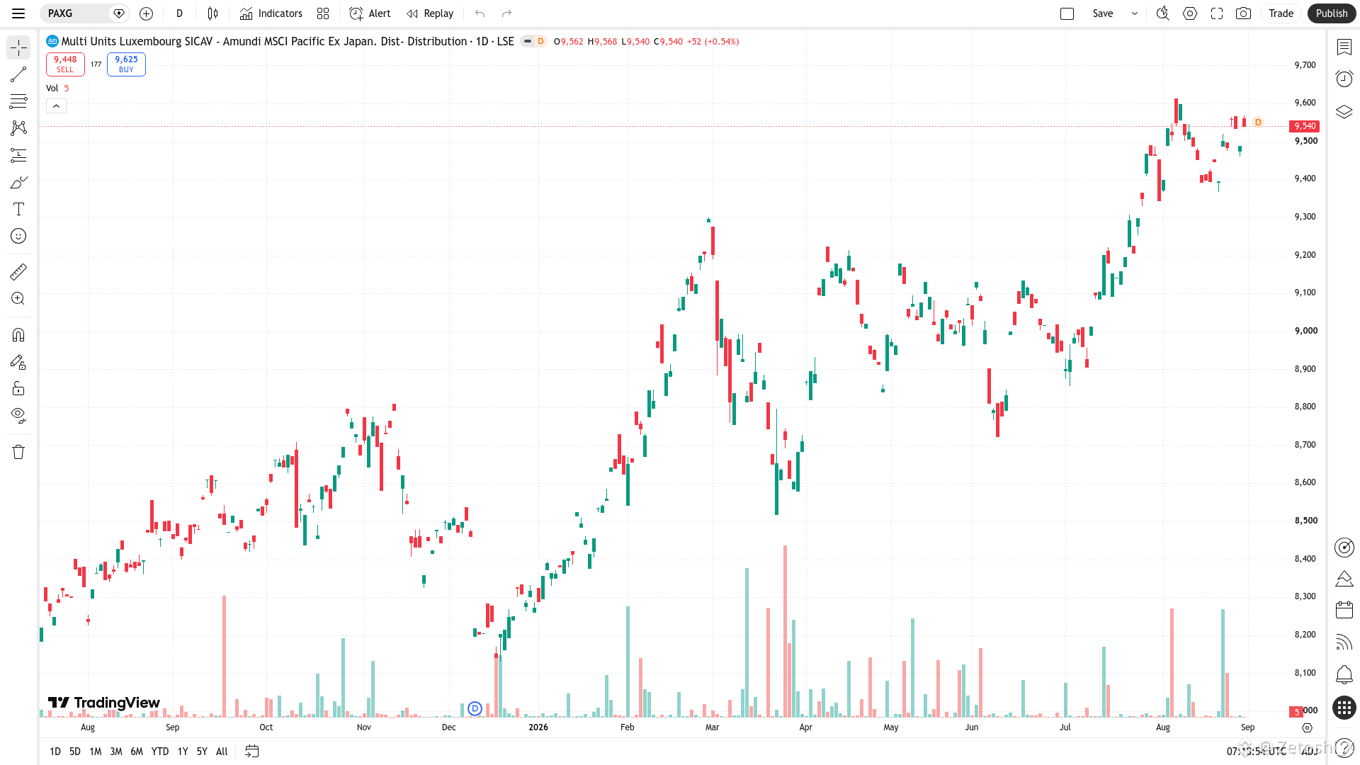The height and width of the screenshot is (765, 1360).
Task: Select the forecasting and measurement tool
Action: coord(18,155)
